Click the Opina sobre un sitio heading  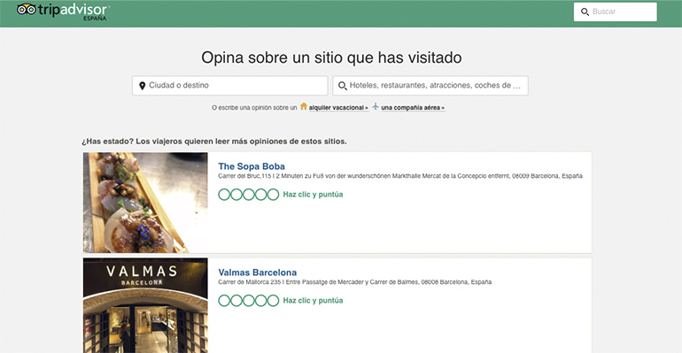coord(331,58)
